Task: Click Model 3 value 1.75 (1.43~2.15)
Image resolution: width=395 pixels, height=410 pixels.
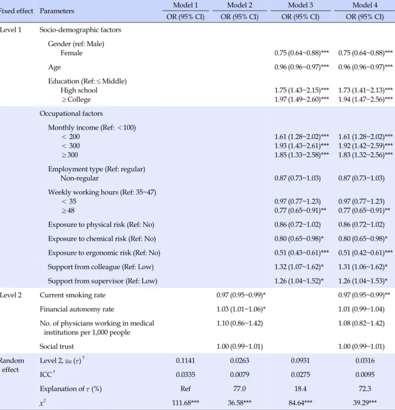Action: pyautogui.click(x=302, y=90)
